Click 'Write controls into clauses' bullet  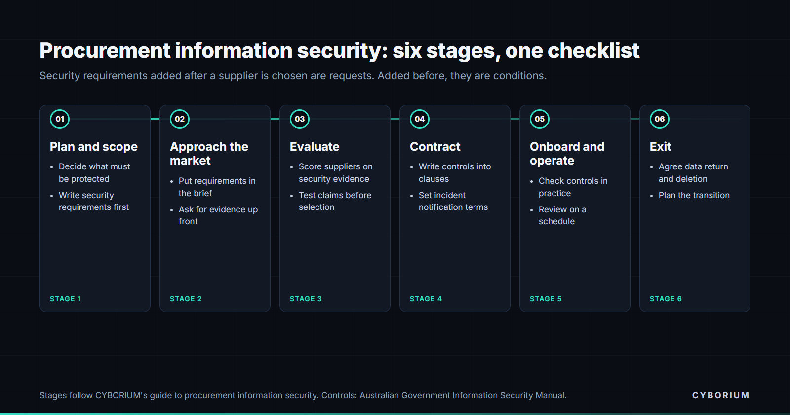(x=455, y=173)
